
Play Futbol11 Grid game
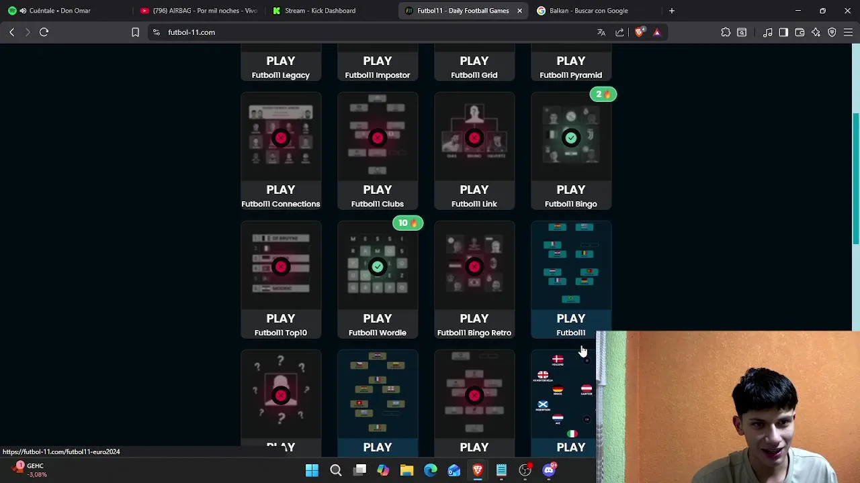tap(474, 61)
